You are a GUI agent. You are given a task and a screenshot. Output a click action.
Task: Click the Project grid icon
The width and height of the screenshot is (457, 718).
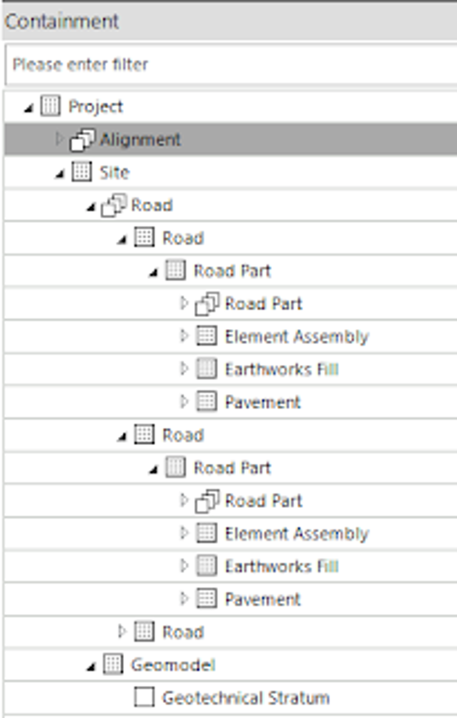50,106
